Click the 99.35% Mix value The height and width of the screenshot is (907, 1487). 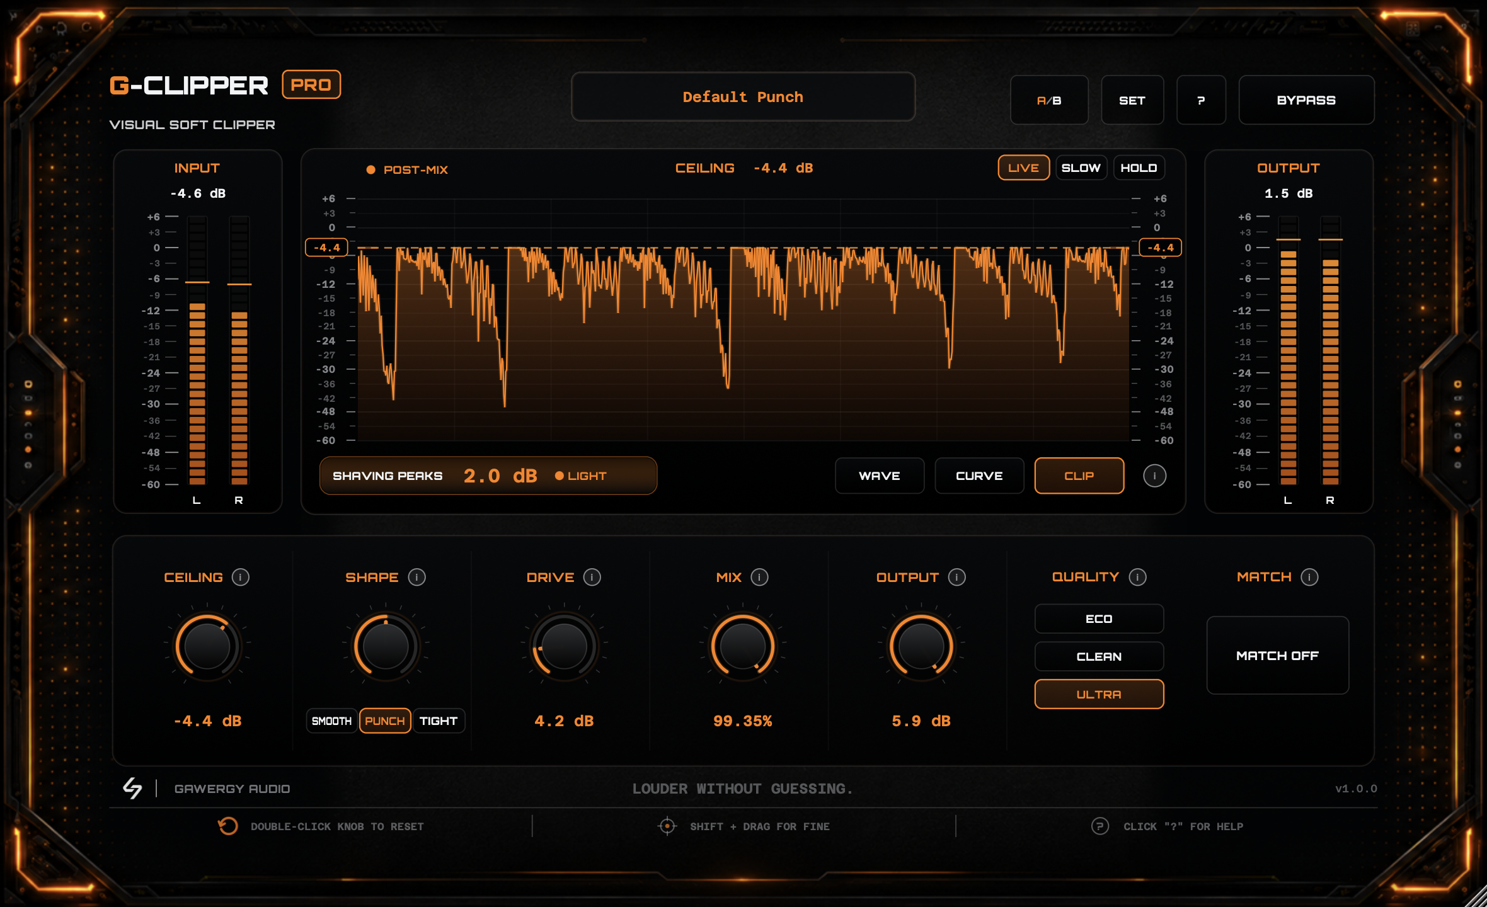tap(743, 721)
